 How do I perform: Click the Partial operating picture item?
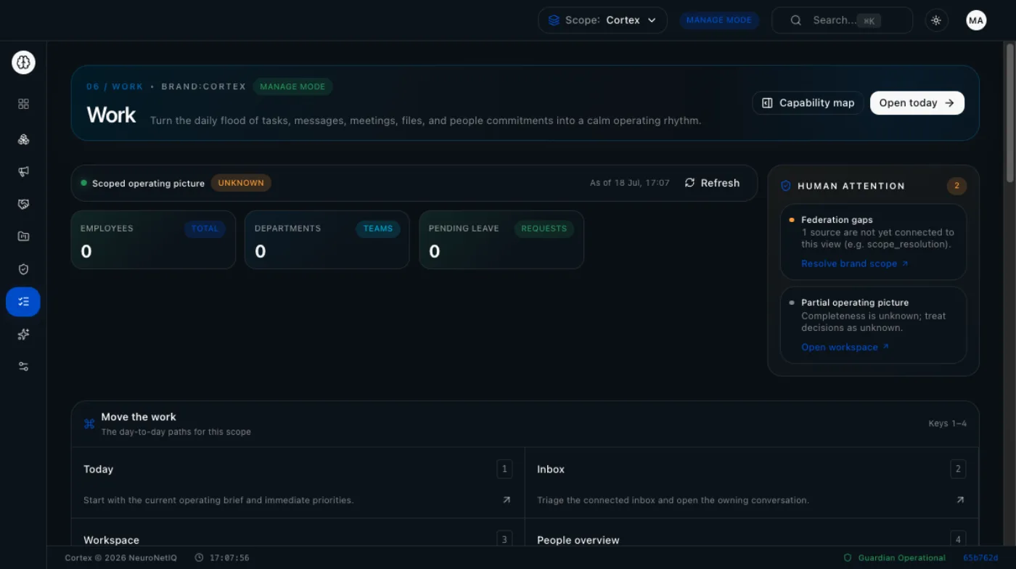coord(873,325)
